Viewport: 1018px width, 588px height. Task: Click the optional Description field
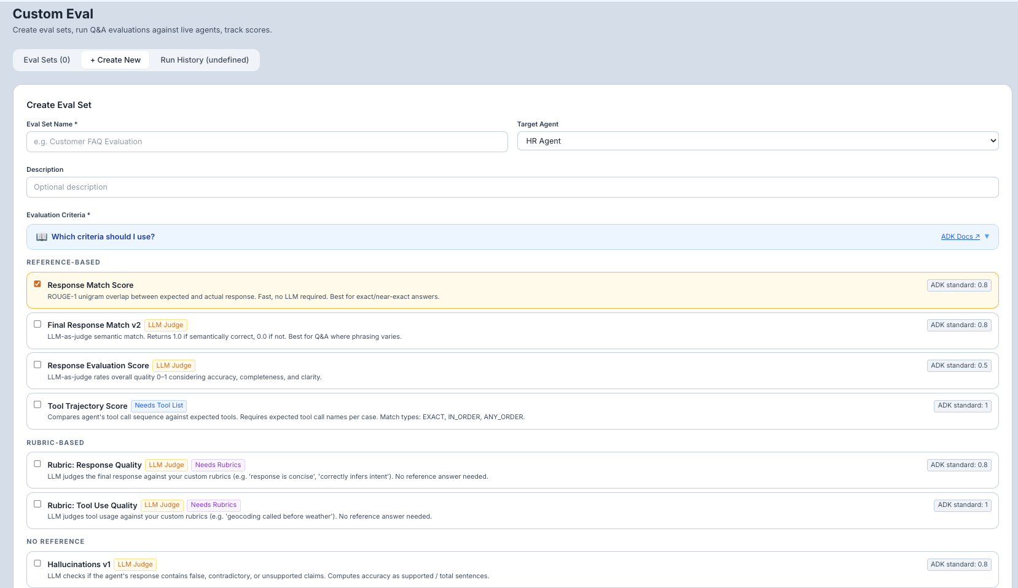click(x=512, y=187)
